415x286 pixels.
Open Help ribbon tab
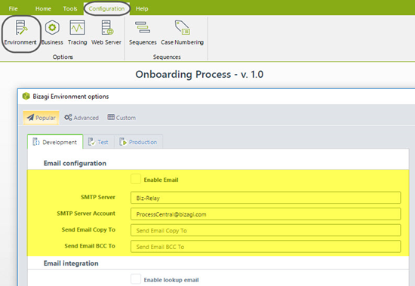click(142, 9)
